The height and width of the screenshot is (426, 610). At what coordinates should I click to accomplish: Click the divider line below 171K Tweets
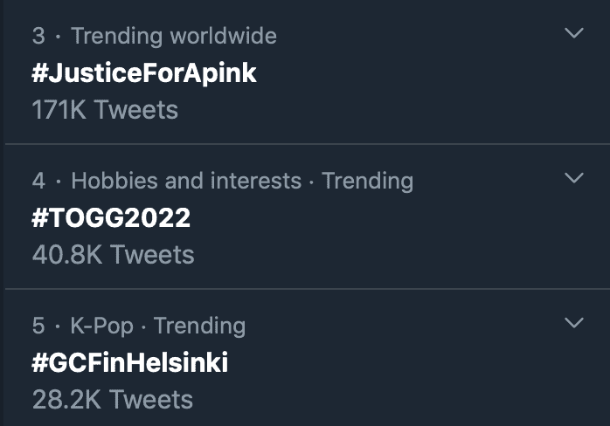(x=306, y=144)
